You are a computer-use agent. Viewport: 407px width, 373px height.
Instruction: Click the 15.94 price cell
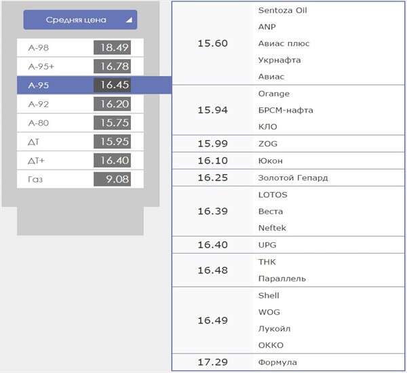tap(212, 110)
